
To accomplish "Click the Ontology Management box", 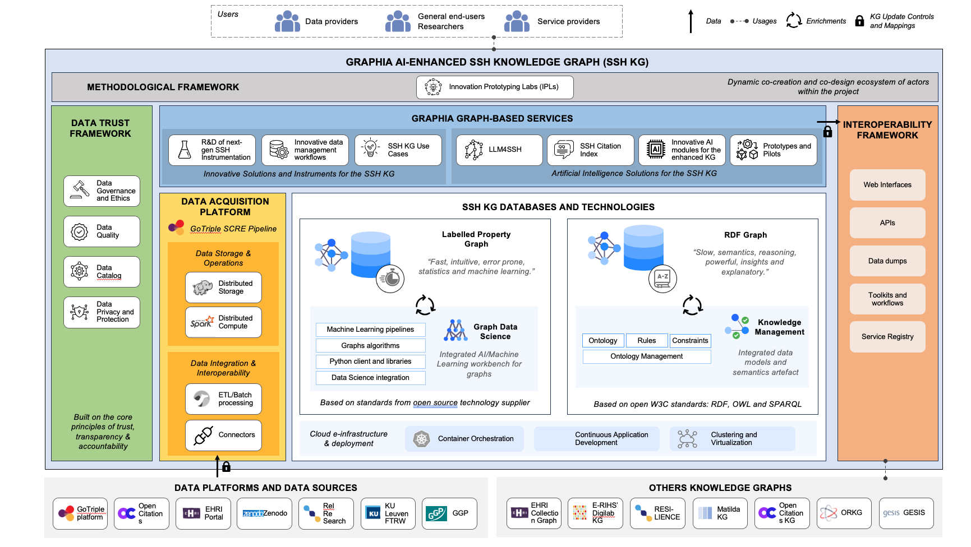I will [646, 356].
